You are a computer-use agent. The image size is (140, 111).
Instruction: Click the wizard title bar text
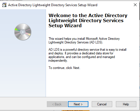pos(53,5)
